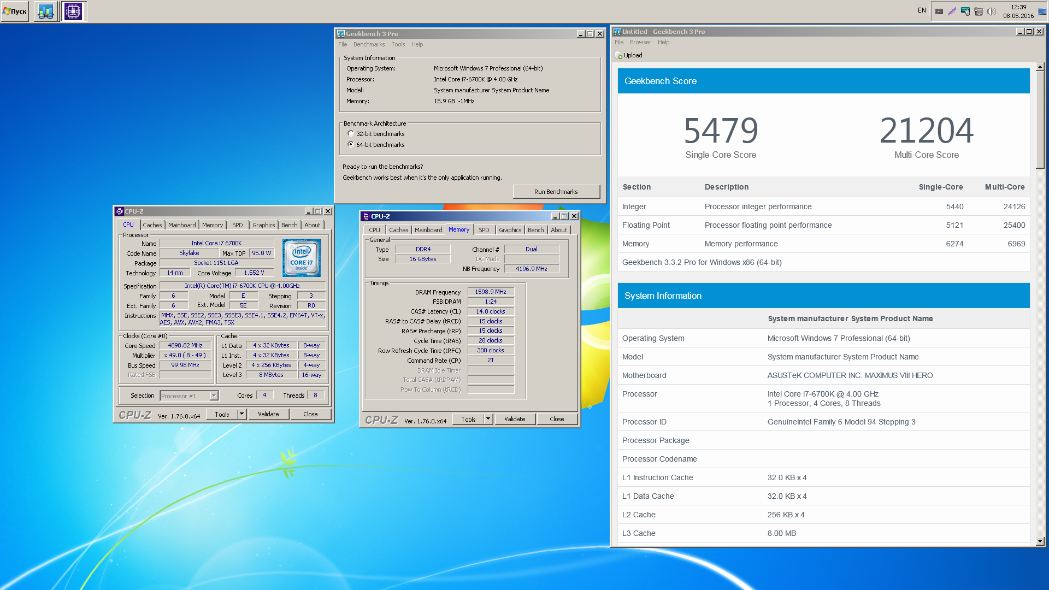This screenshot has width=1049, height=590.
Task: Click the right CPU-Z window title icon
Action: (366, 216)
